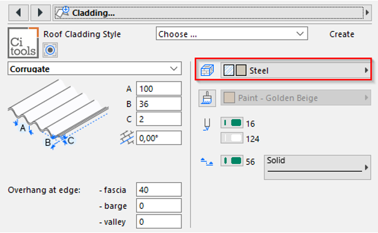Open the Corrugate profile dropdown
The height and width of the screenshot is (233, 378).
[94, 68]
